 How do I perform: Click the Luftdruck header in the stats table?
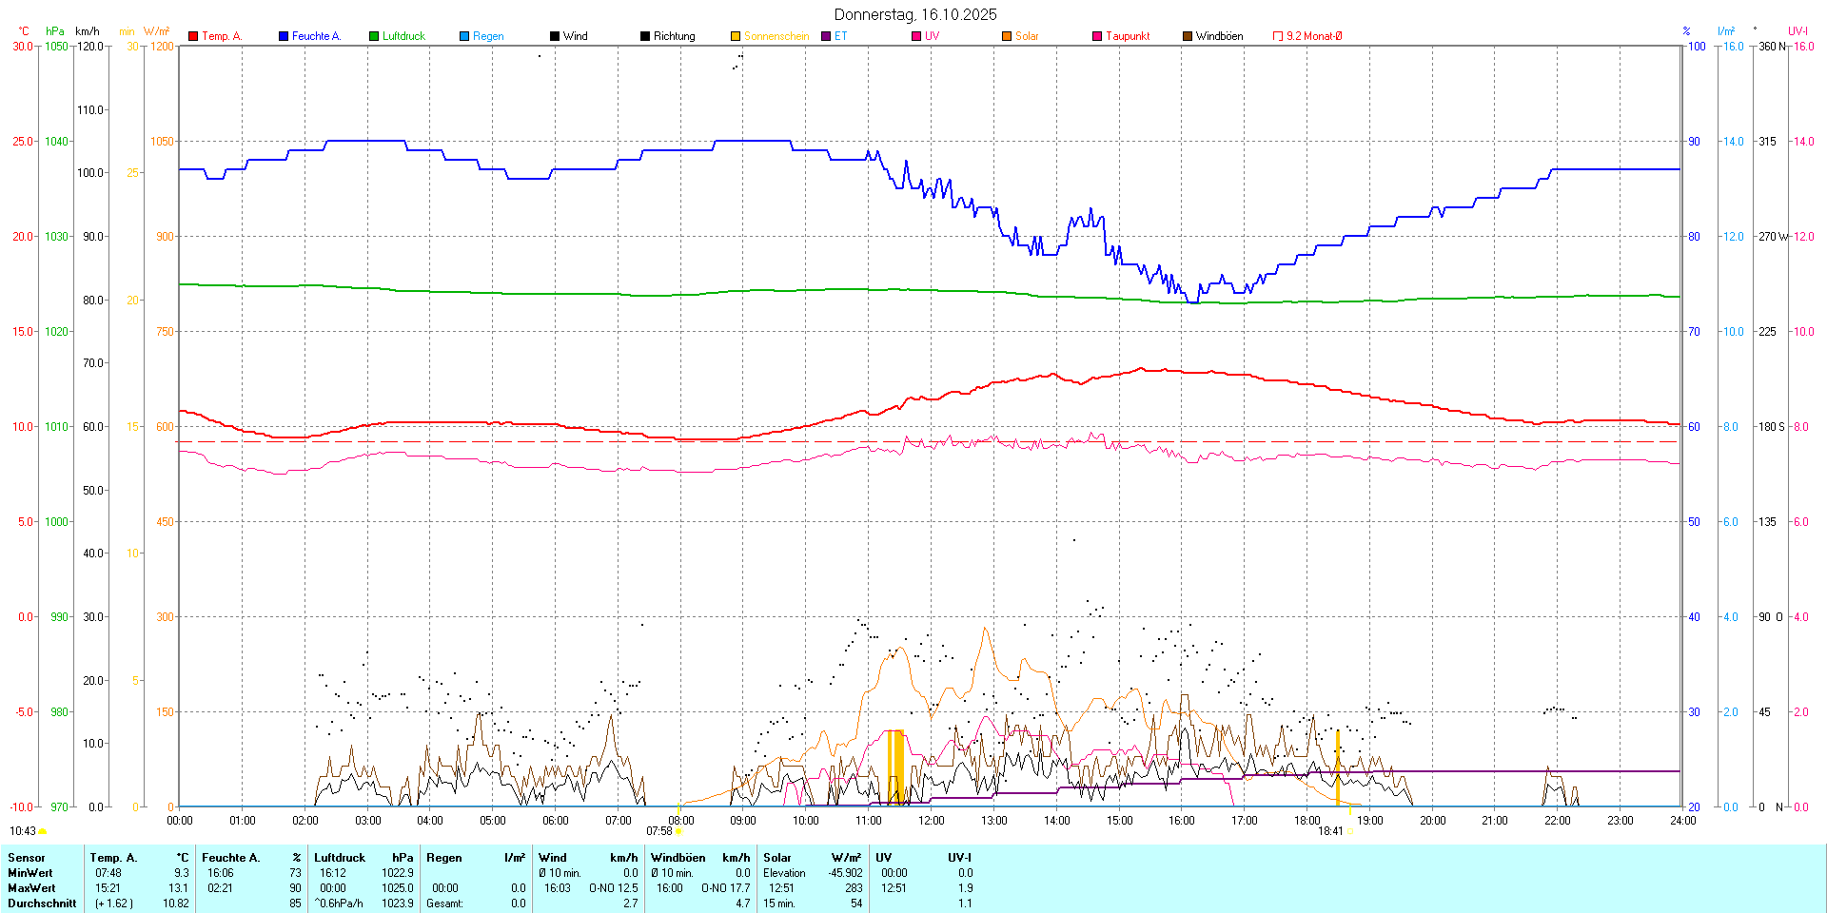pos(340,858)
